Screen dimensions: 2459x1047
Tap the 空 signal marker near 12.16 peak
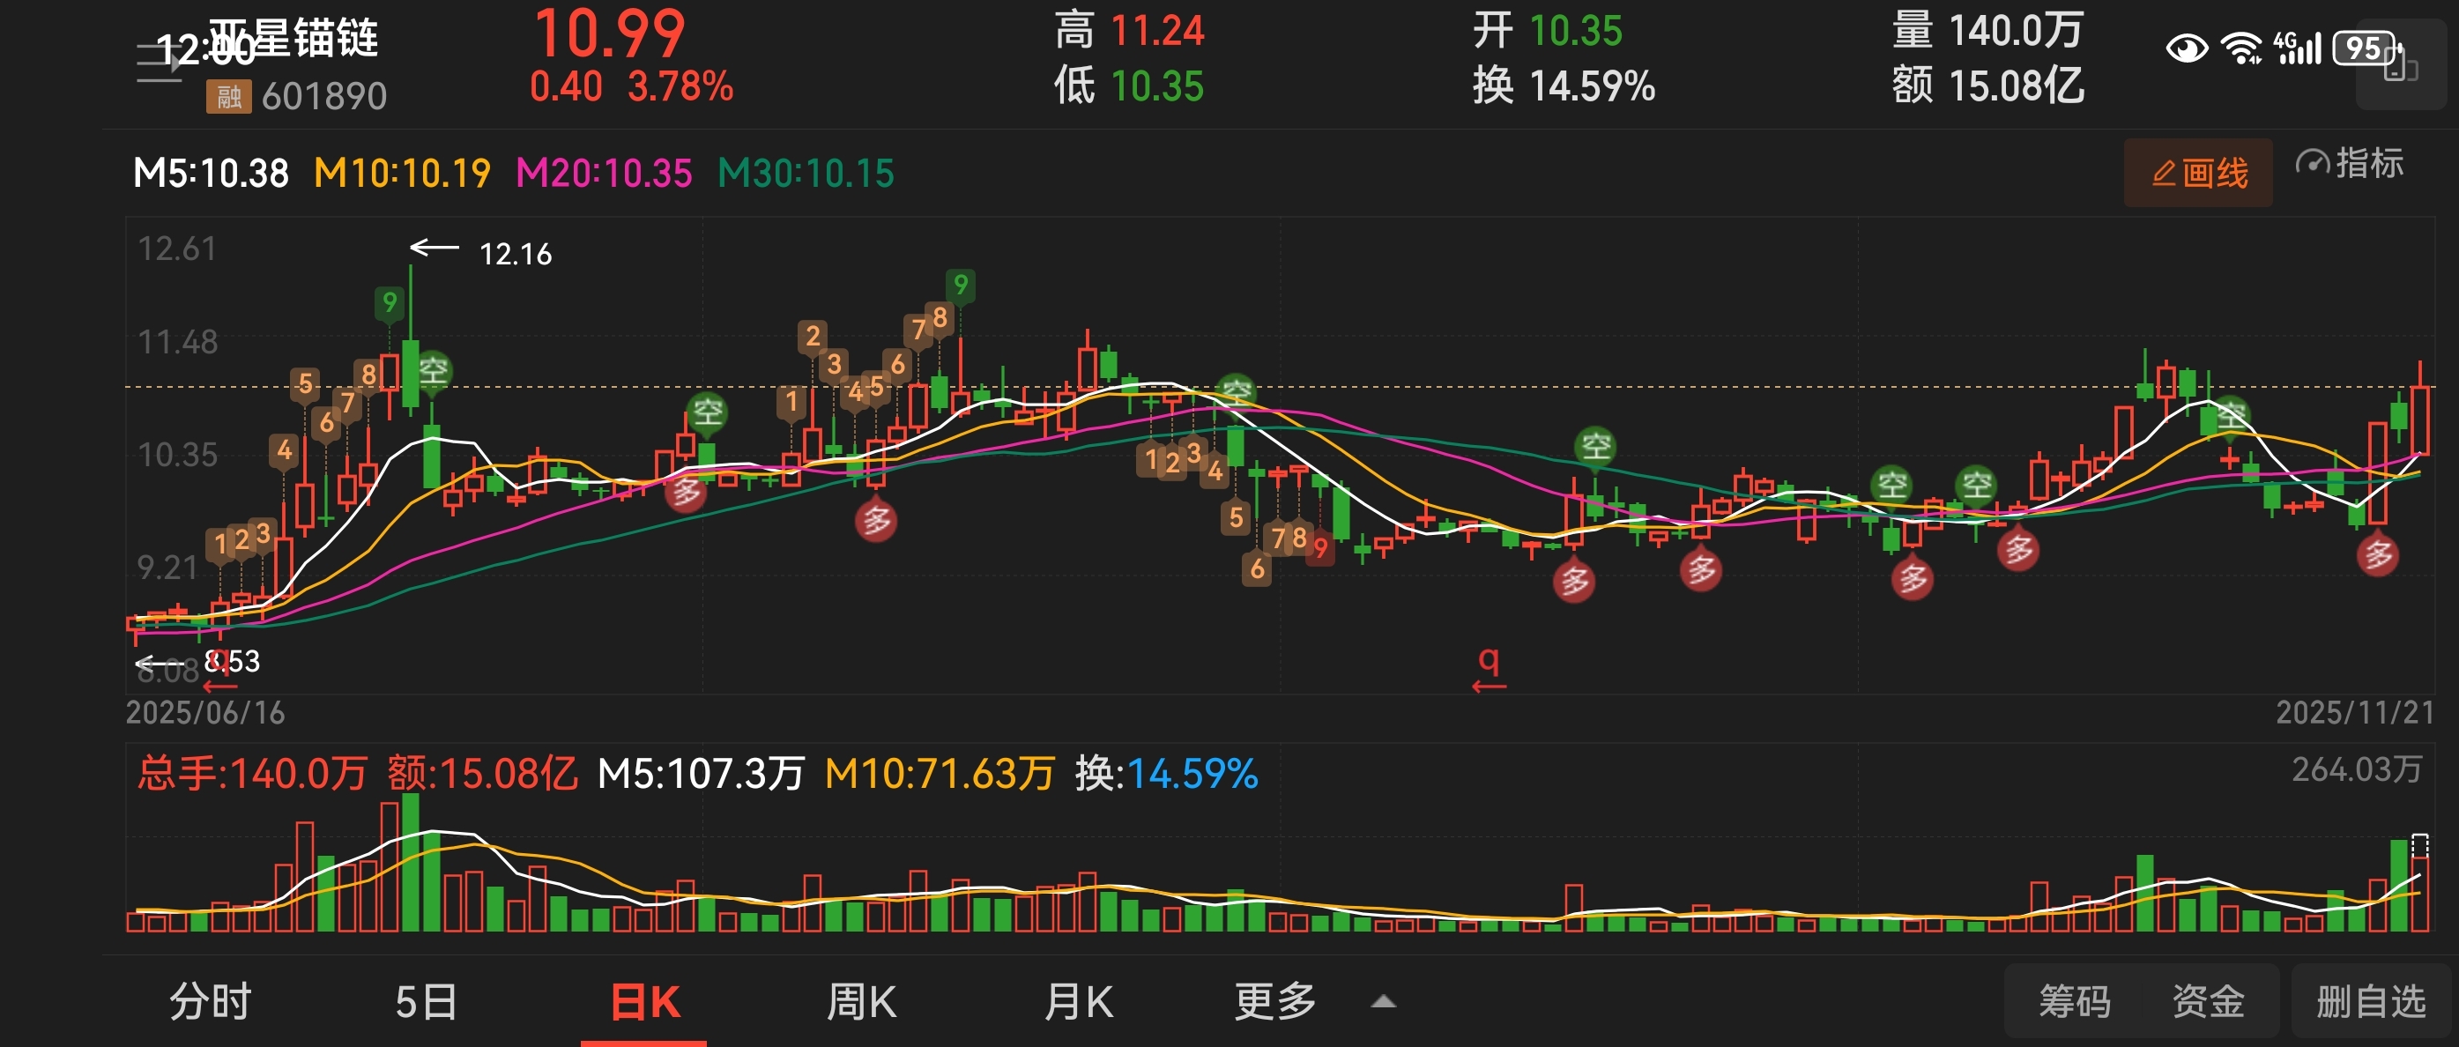tap(434, 370)
